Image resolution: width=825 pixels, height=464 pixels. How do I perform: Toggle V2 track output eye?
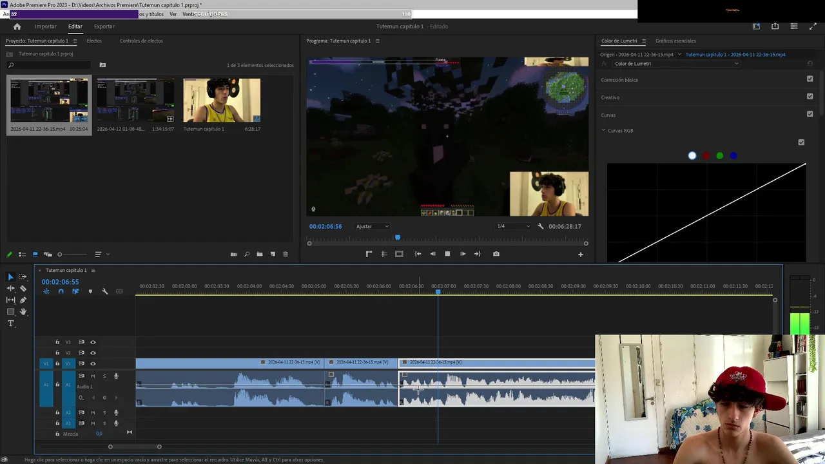coord(93,353)
